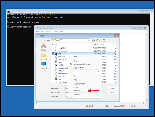The image size is (155, 117).
Task: Maximize the Notepad window
Action: pos(140,28)
